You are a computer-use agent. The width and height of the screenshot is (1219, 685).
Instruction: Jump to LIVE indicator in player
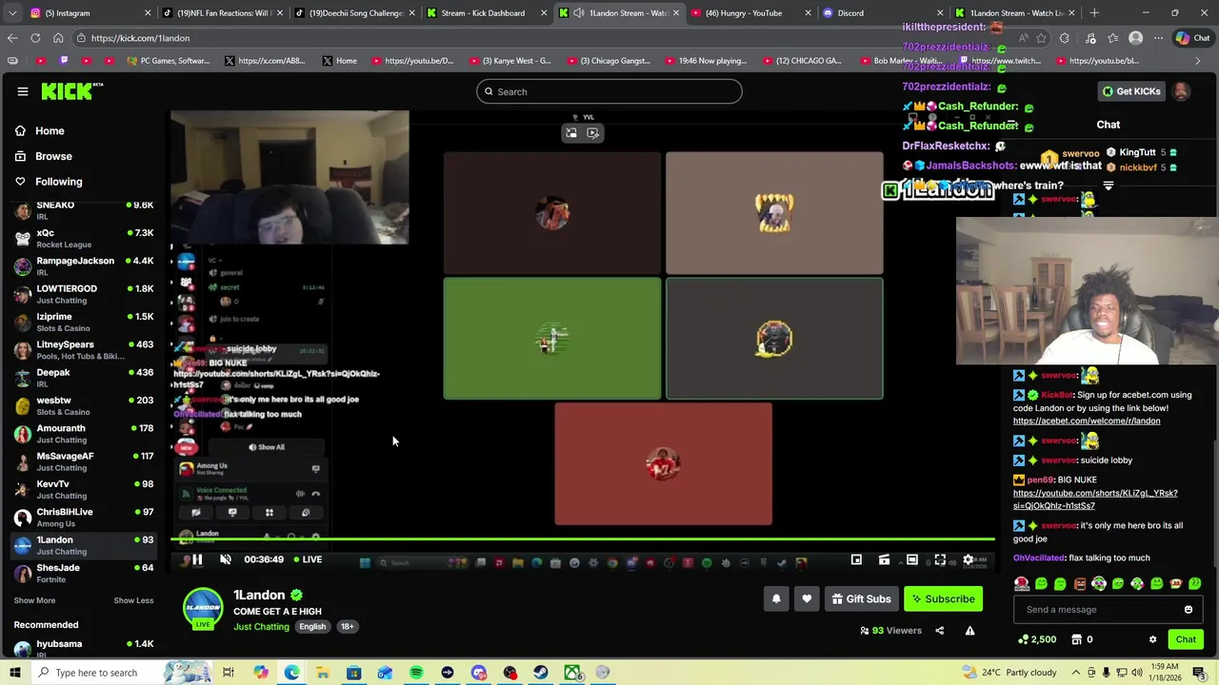point(308,559)
